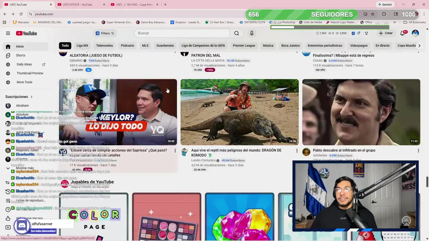
Task: Select the Boca Juniors chip
Action: click(x=291, y=46)
